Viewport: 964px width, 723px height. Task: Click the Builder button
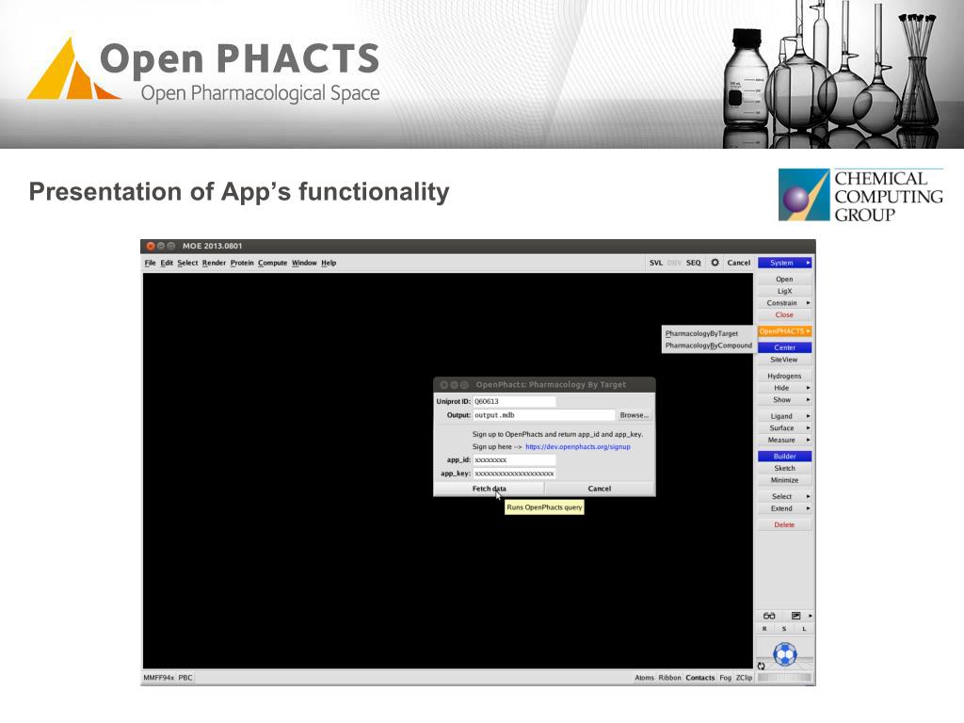pyautogui.click(x=784, y=457)
